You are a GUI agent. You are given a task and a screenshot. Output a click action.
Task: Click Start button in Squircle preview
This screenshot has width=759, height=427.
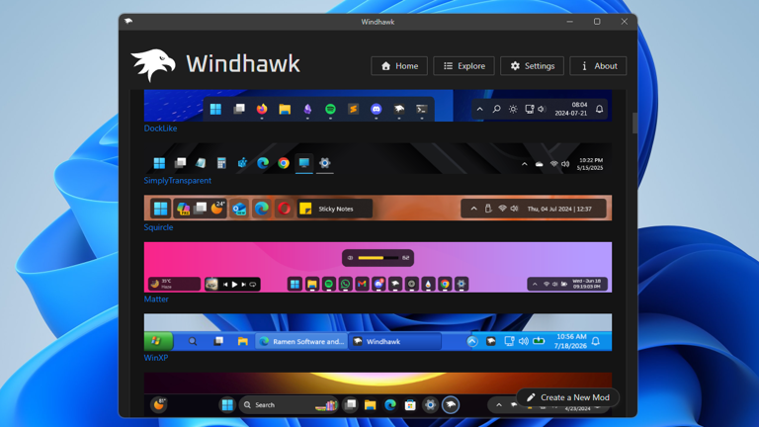[160, 209]
